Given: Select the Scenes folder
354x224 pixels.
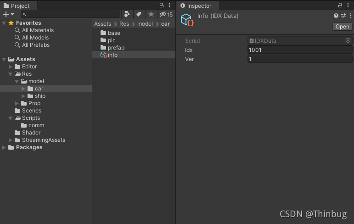Looking at the screenshot, I should point(32,111).
